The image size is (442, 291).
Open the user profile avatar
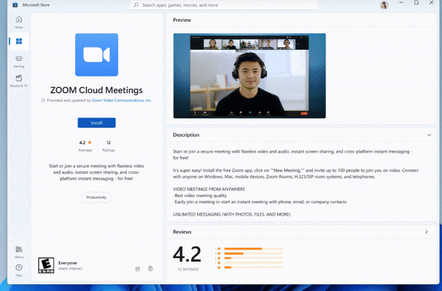384,5
